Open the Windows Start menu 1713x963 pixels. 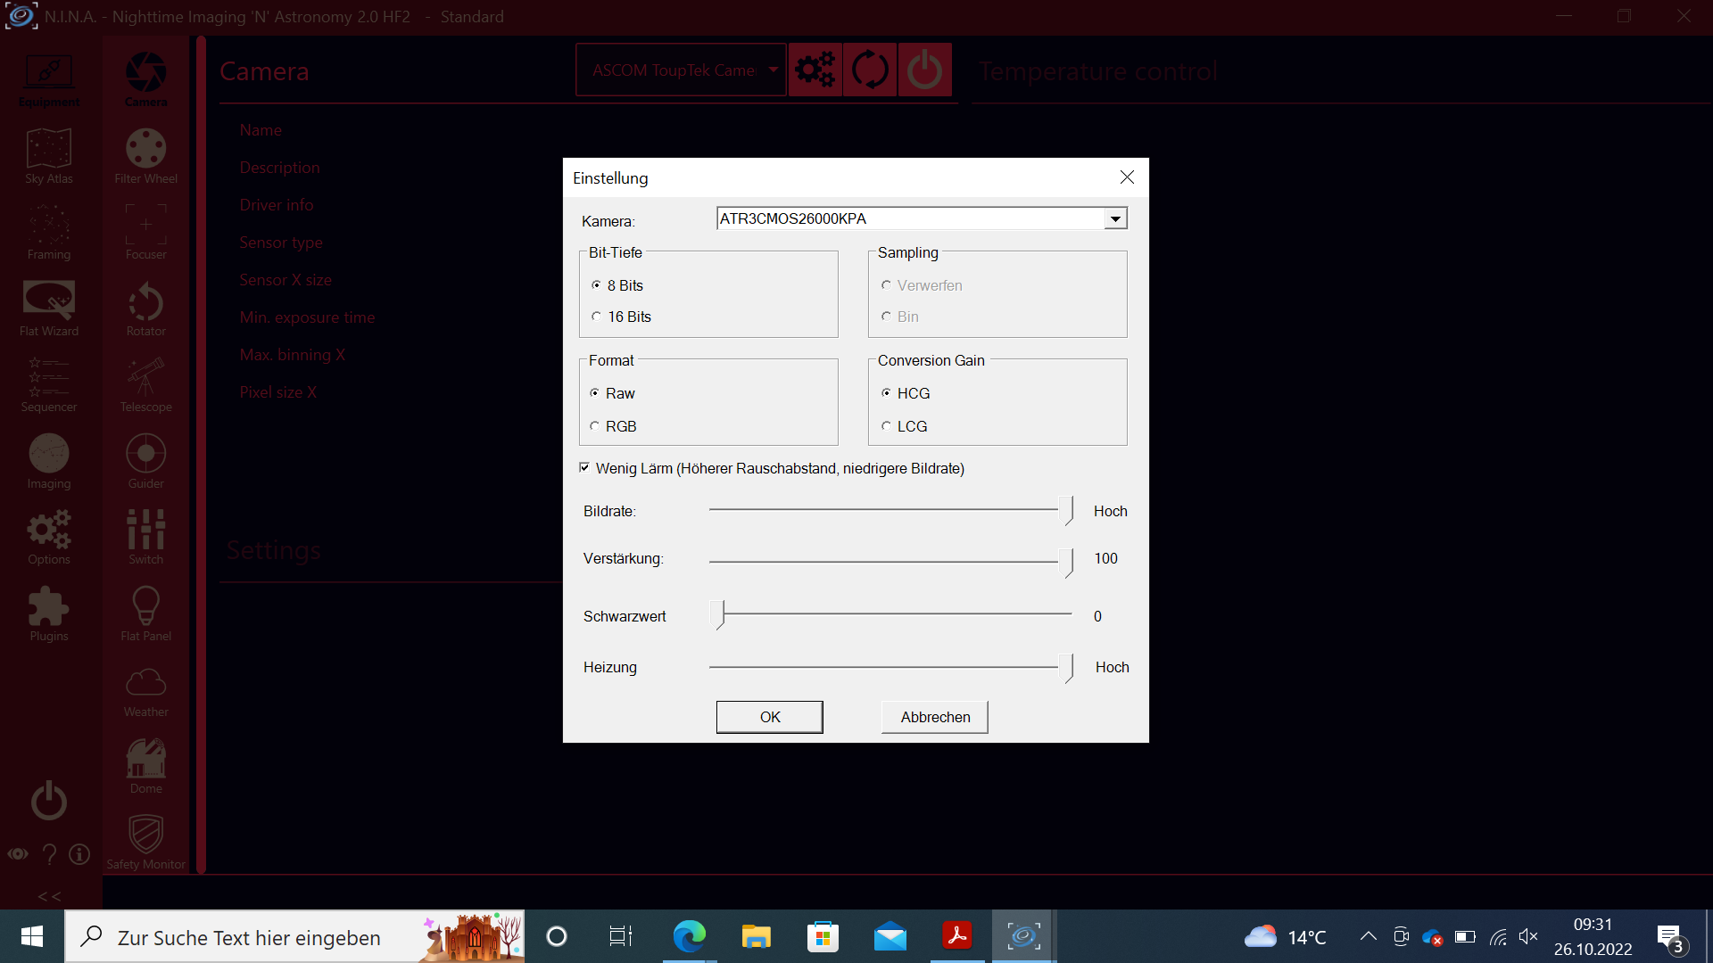(x=32, y=936)
